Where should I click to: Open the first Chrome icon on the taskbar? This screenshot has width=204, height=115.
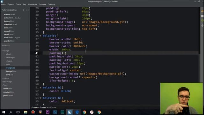(x=84, y=112)
